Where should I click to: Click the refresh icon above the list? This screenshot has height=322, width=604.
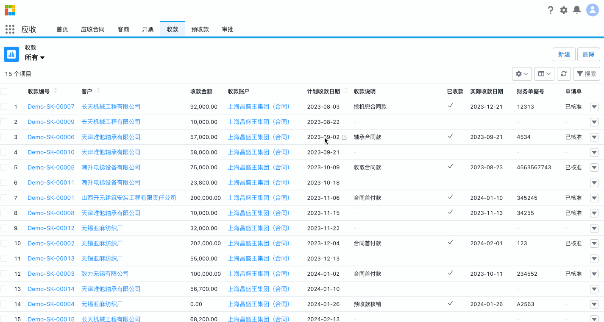point(564,73)
